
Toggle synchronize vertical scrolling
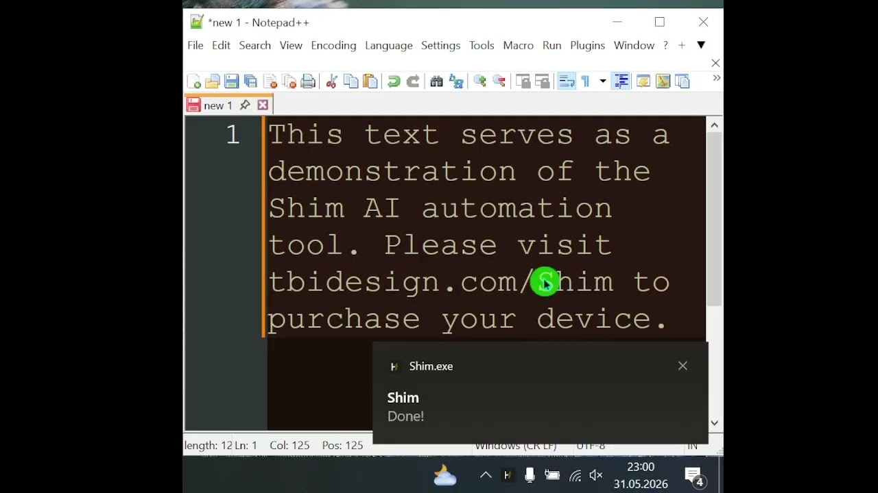[523, 81]
